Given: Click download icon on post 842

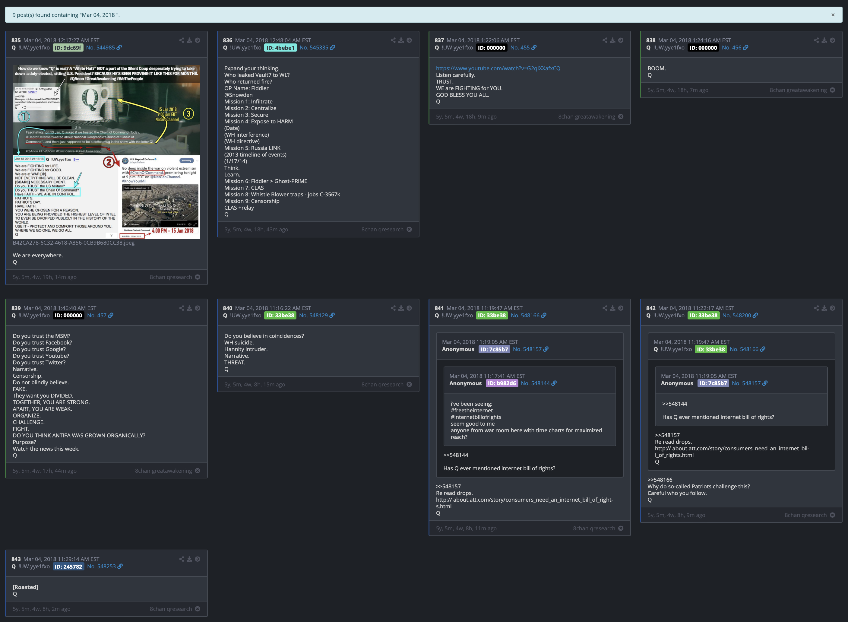Looking at the screenshot, I should coord(824,308).
